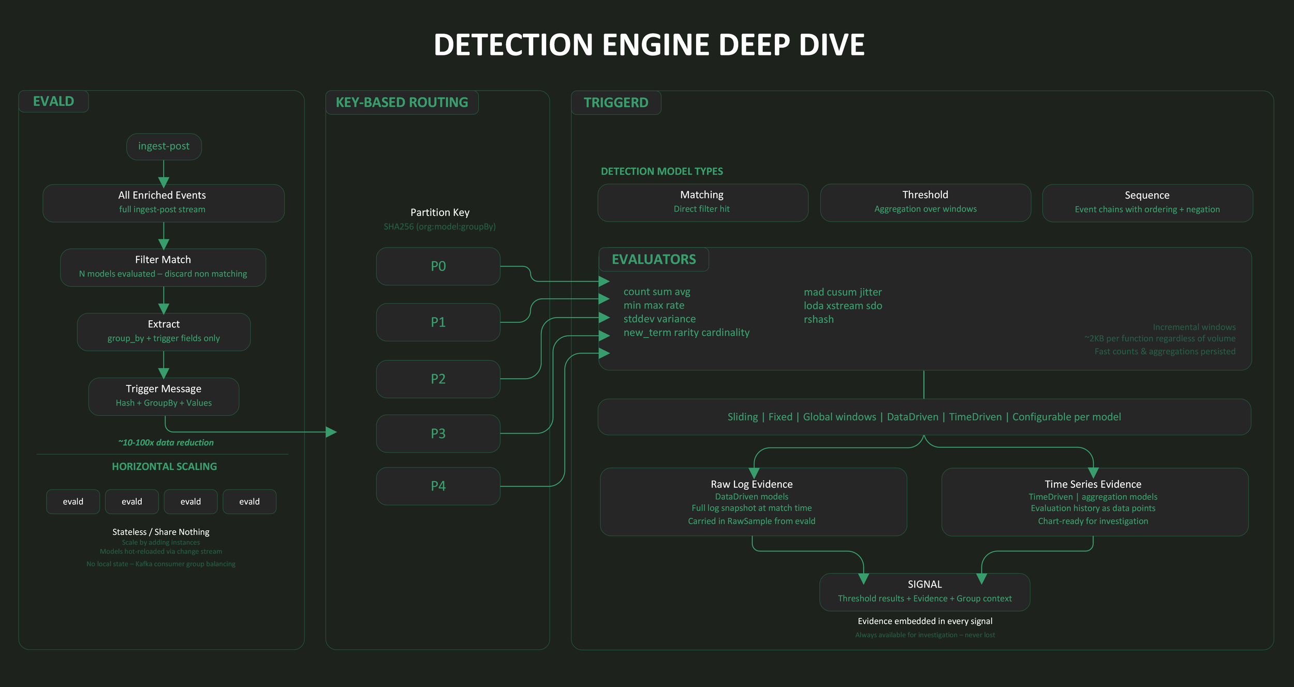Click the KEY-BASED ROUTING panel label
1294x687 pixels.
click(x=402, y=102)
